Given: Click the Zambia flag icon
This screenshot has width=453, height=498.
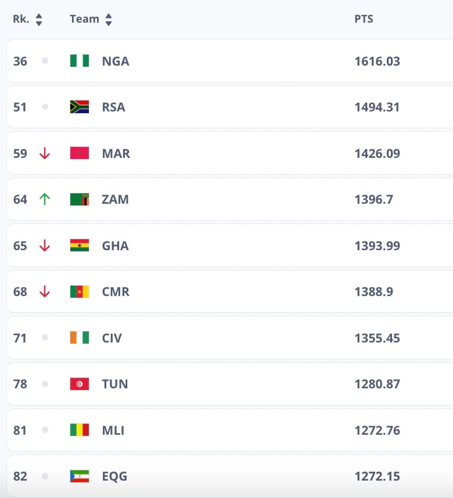Looking at the screenshot, I should click(x=80, y=200).
